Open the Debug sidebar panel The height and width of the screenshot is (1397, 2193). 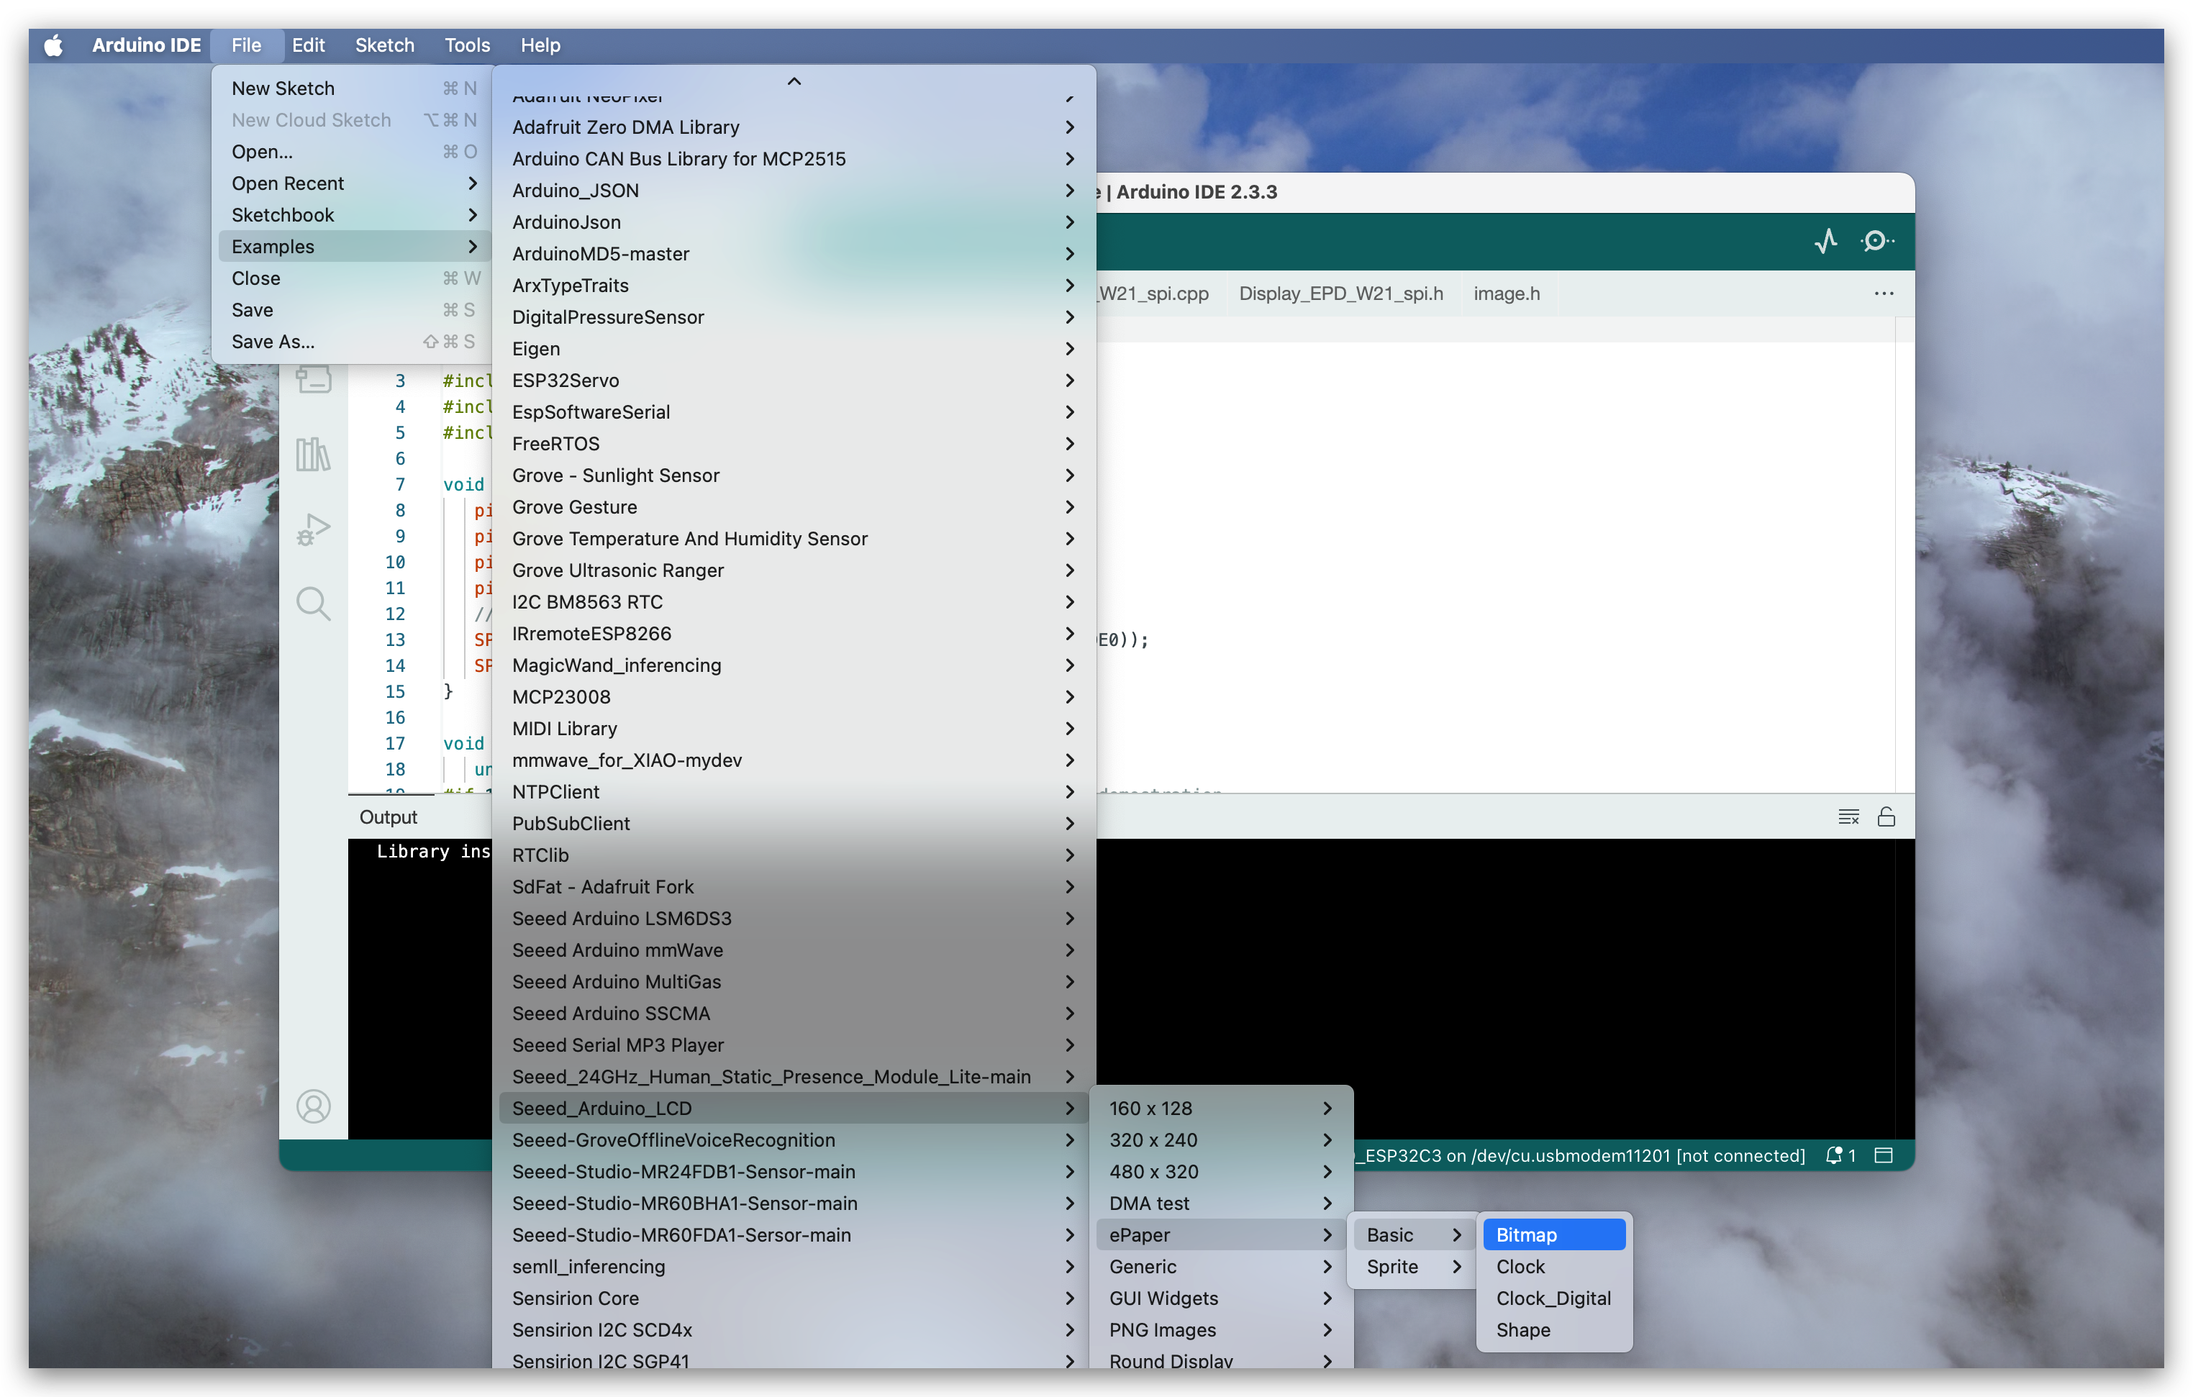click(x=313, y=529)
